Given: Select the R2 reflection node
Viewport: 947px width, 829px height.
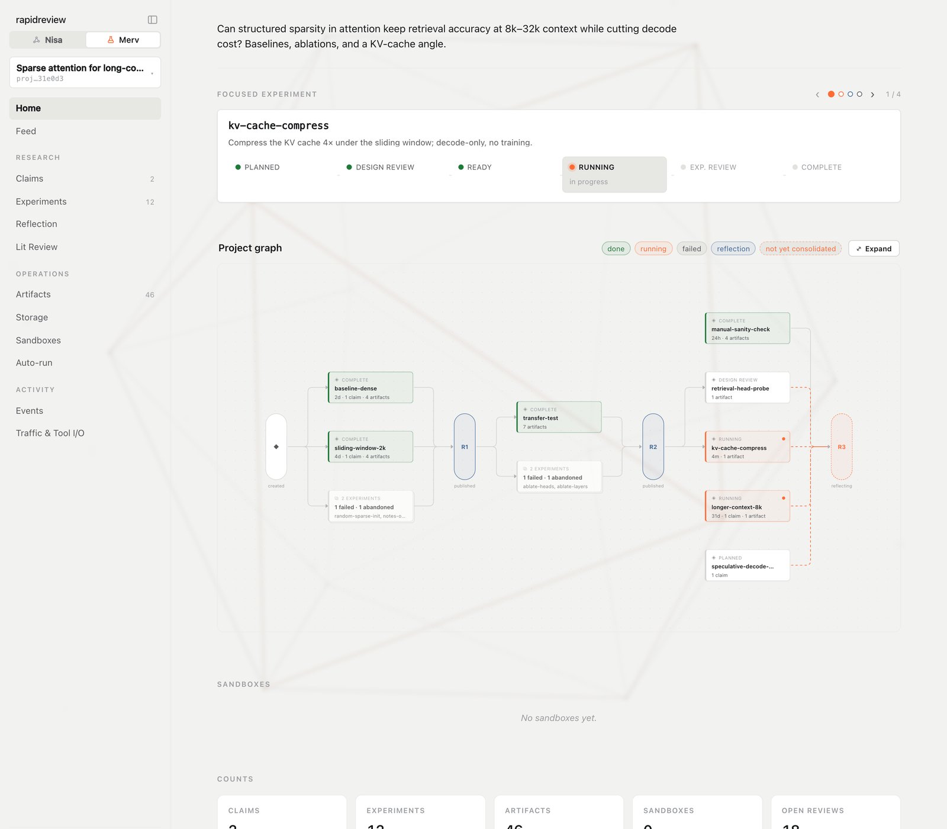Looking at the screenshot, I should [x=653, y=446].
